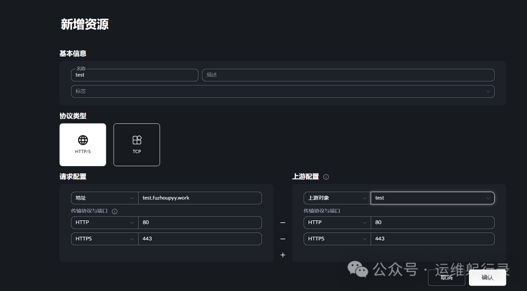Open upstream HTTPS protocol dropdown
Image resolution: width=527 pixels, height=291 pixels.
[x=337, y=239]
